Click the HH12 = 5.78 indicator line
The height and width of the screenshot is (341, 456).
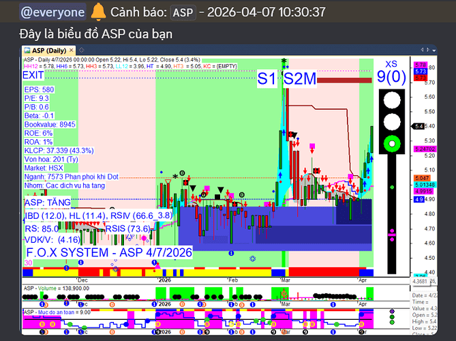pos(39,66)
